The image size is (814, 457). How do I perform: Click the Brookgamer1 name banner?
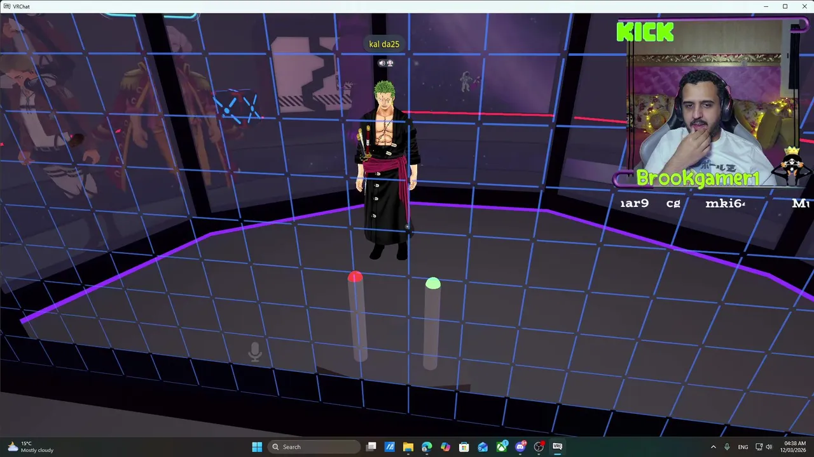(698, 179)
